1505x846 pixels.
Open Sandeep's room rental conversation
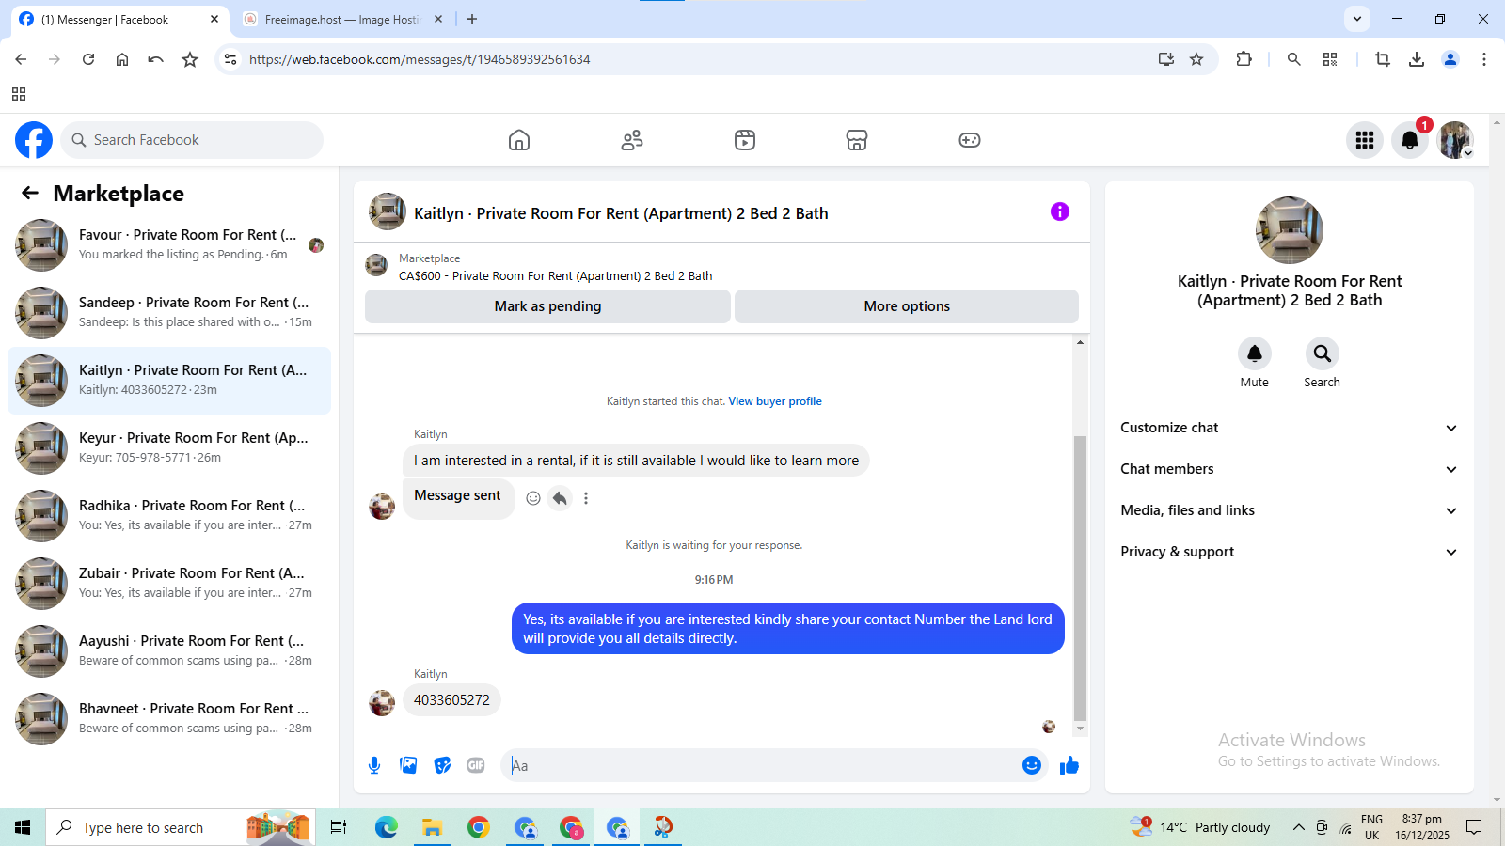point(169,313)
